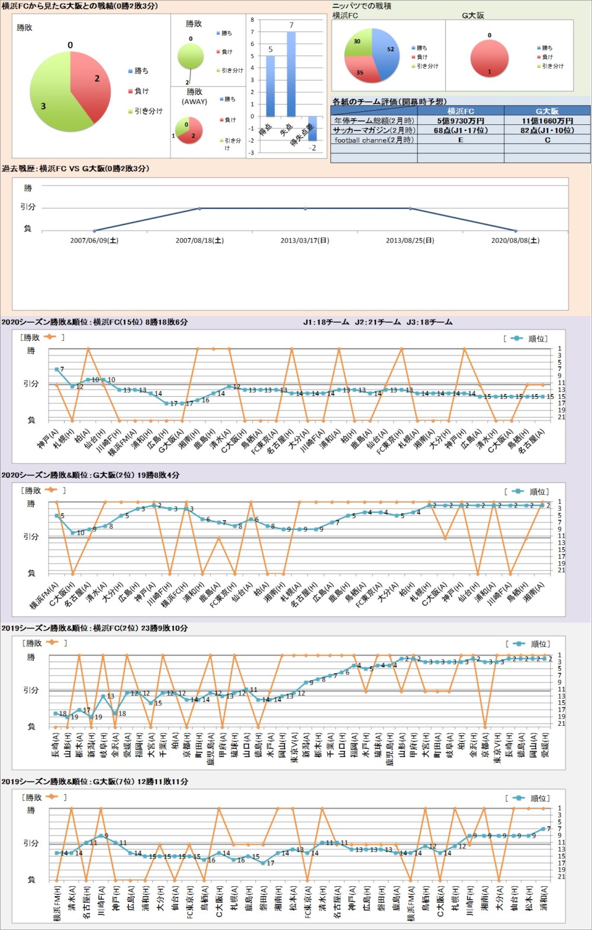This screenshot has height=930, width=592.
Task: Click the blue 勝ち swatch in main pie legend
Action: (130, 71)
